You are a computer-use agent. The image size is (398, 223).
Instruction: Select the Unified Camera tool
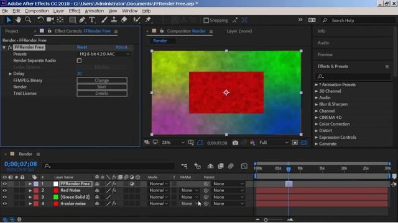(50, 20)
